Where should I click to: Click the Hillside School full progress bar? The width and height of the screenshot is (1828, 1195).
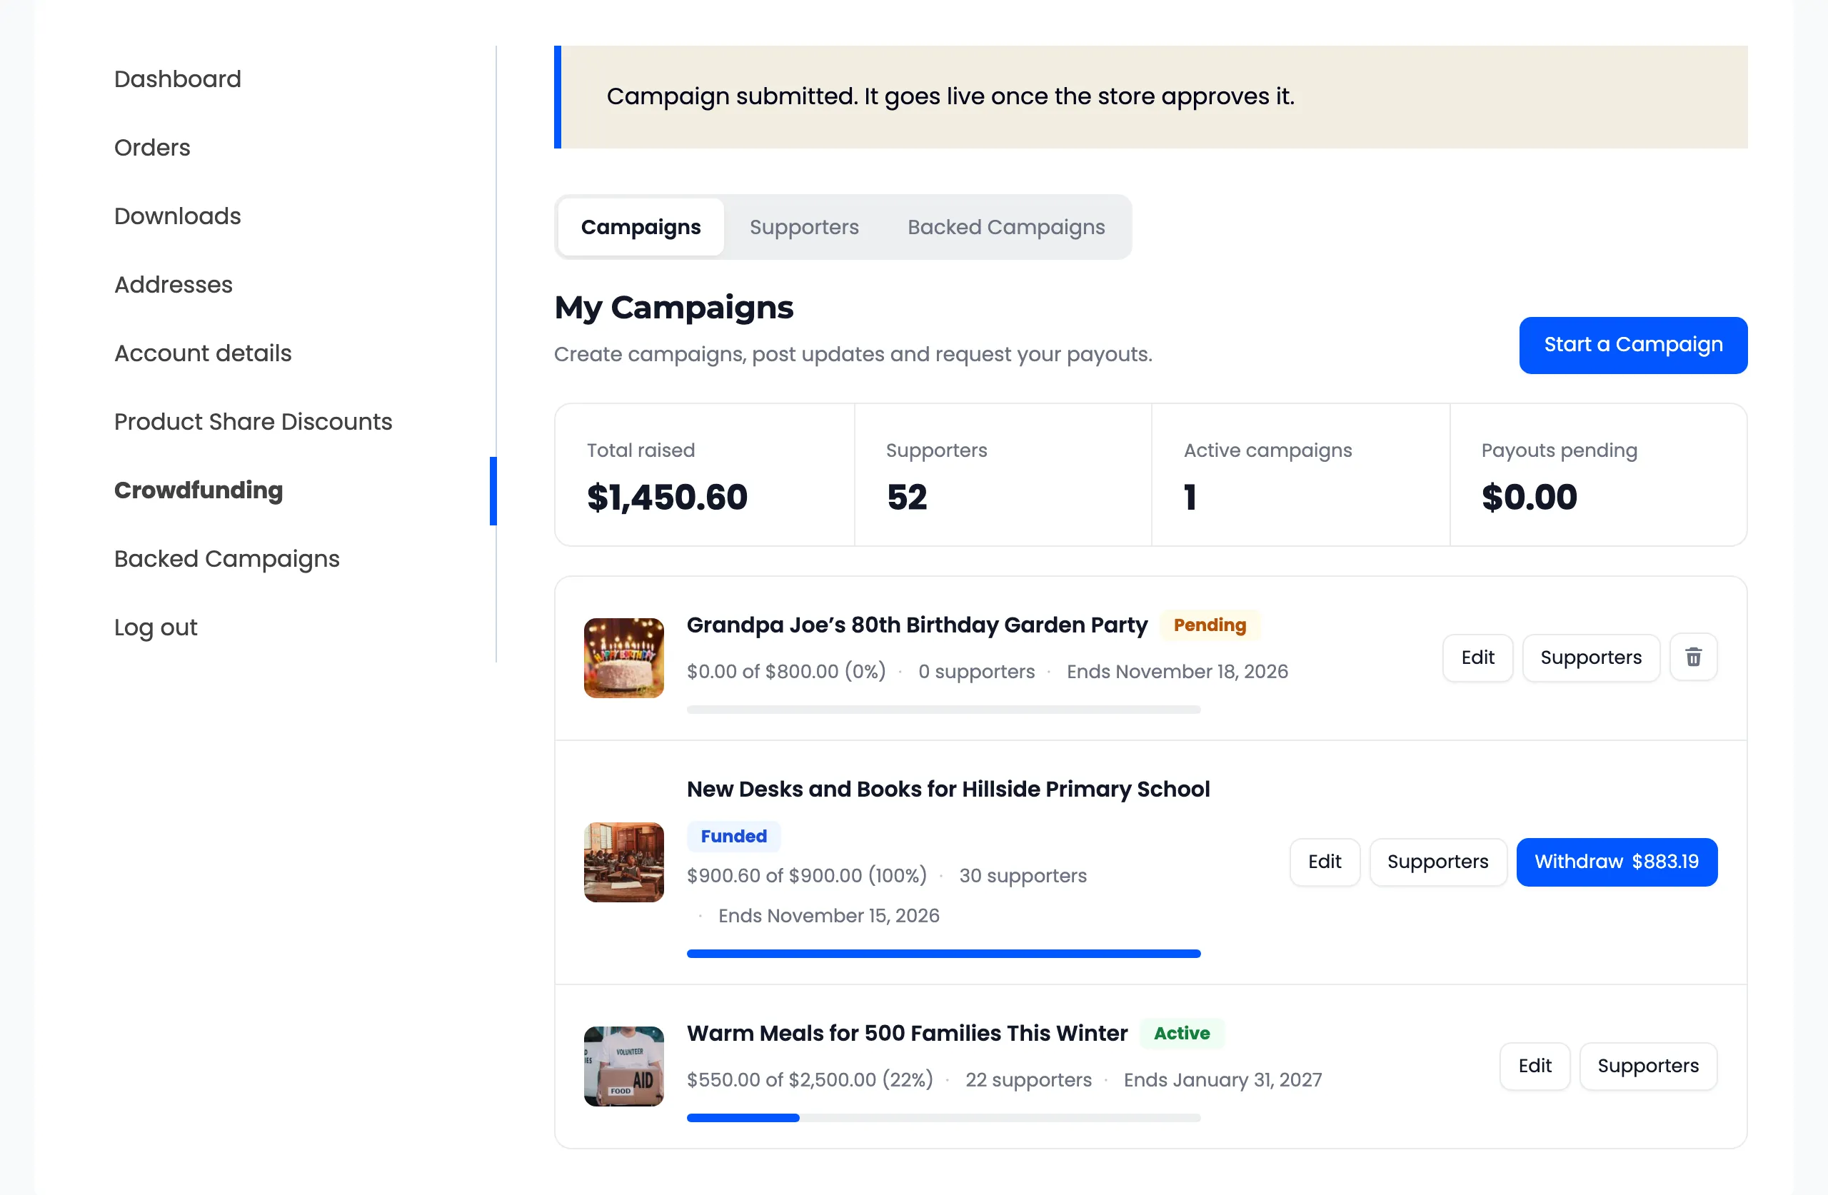tap(943, 954)
